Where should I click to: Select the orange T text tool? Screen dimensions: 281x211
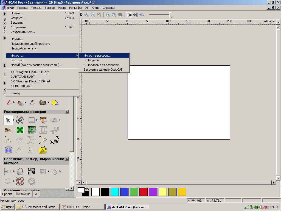(43, 120)
